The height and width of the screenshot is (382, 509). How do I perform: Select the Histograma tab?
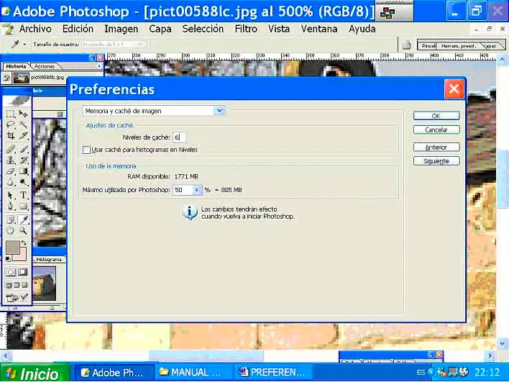(x=49, y=260)
